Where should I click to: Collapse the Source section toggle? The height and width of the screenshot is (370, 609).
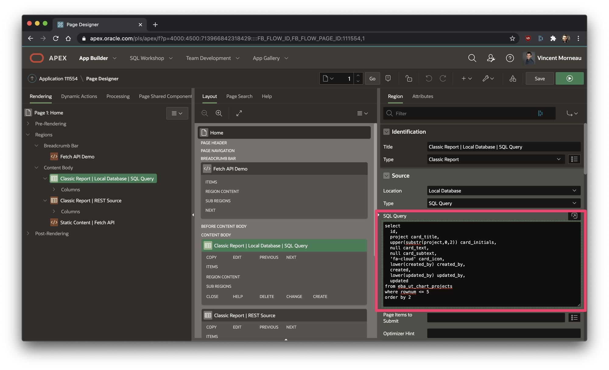(x=386, y=176)
